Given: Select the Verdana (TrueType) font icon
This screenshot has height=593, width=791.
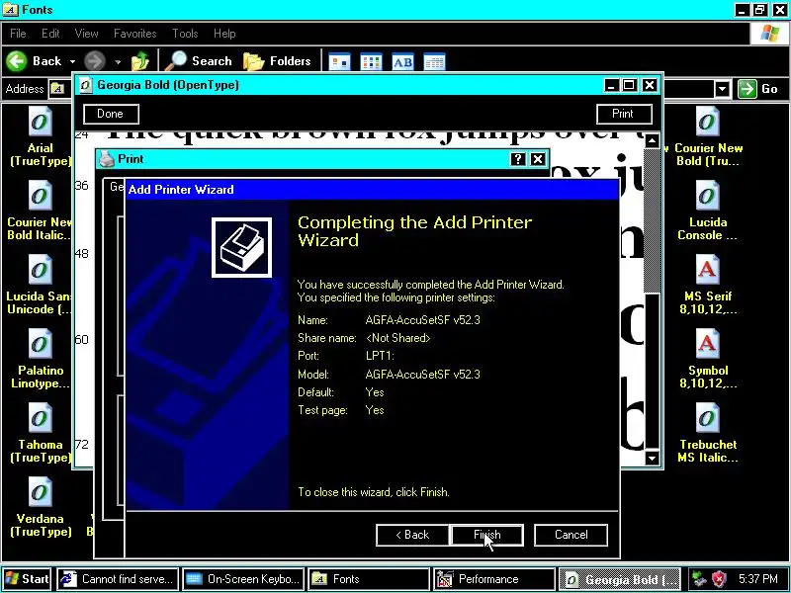Looking at the screenshot, I should pyautogui.click(x=40, y=491).
